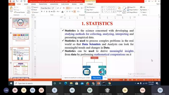Viewport: 169px width, 95px height.
Task: Open the Align Text dropdown
Action: [89, 10]
